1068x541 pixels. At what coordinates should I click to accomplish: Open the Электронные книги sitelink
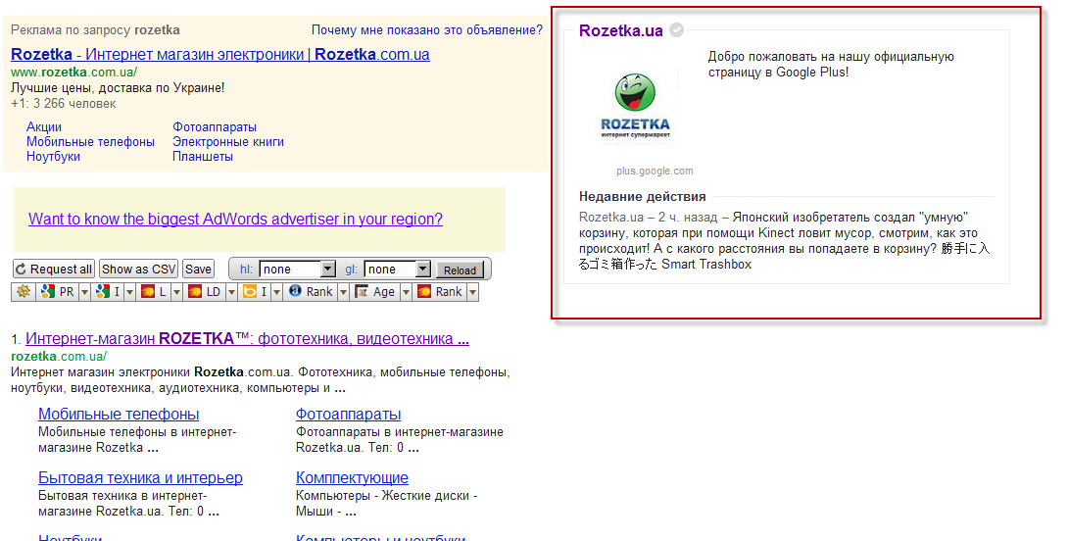pos(228,142)
